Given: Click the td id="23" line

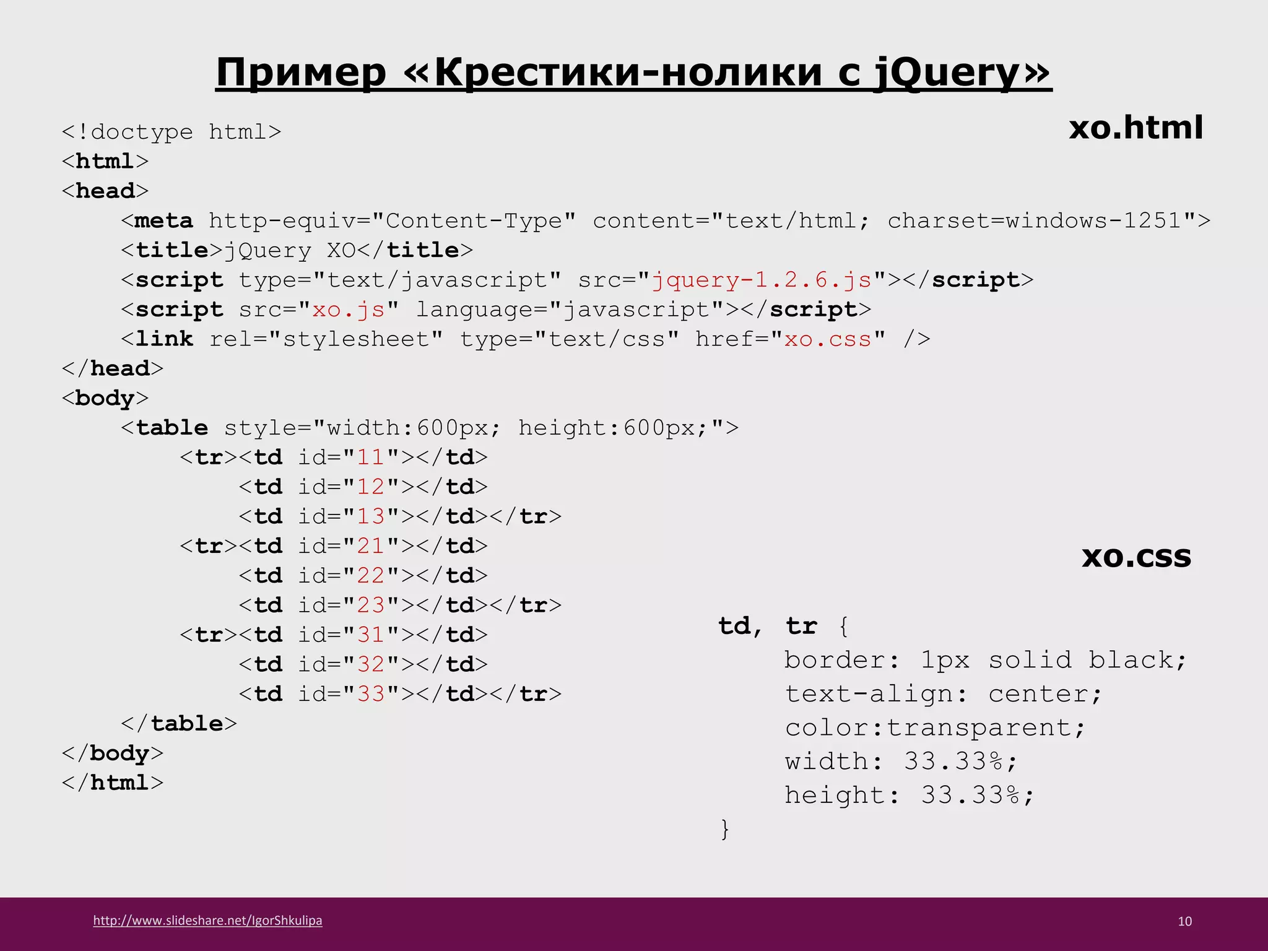Looking at the screenshot, I should (401, 605).
